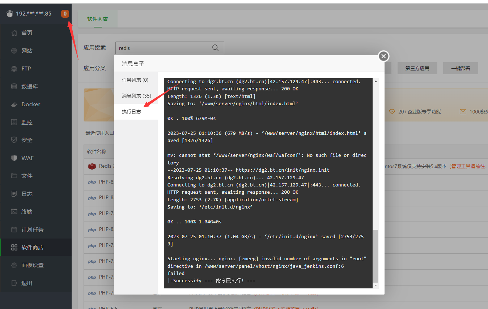Click the 20+企业版专享功能 text
Viewport: 488px width, 309px height.
pyautogui.click(x=420, y=112)
